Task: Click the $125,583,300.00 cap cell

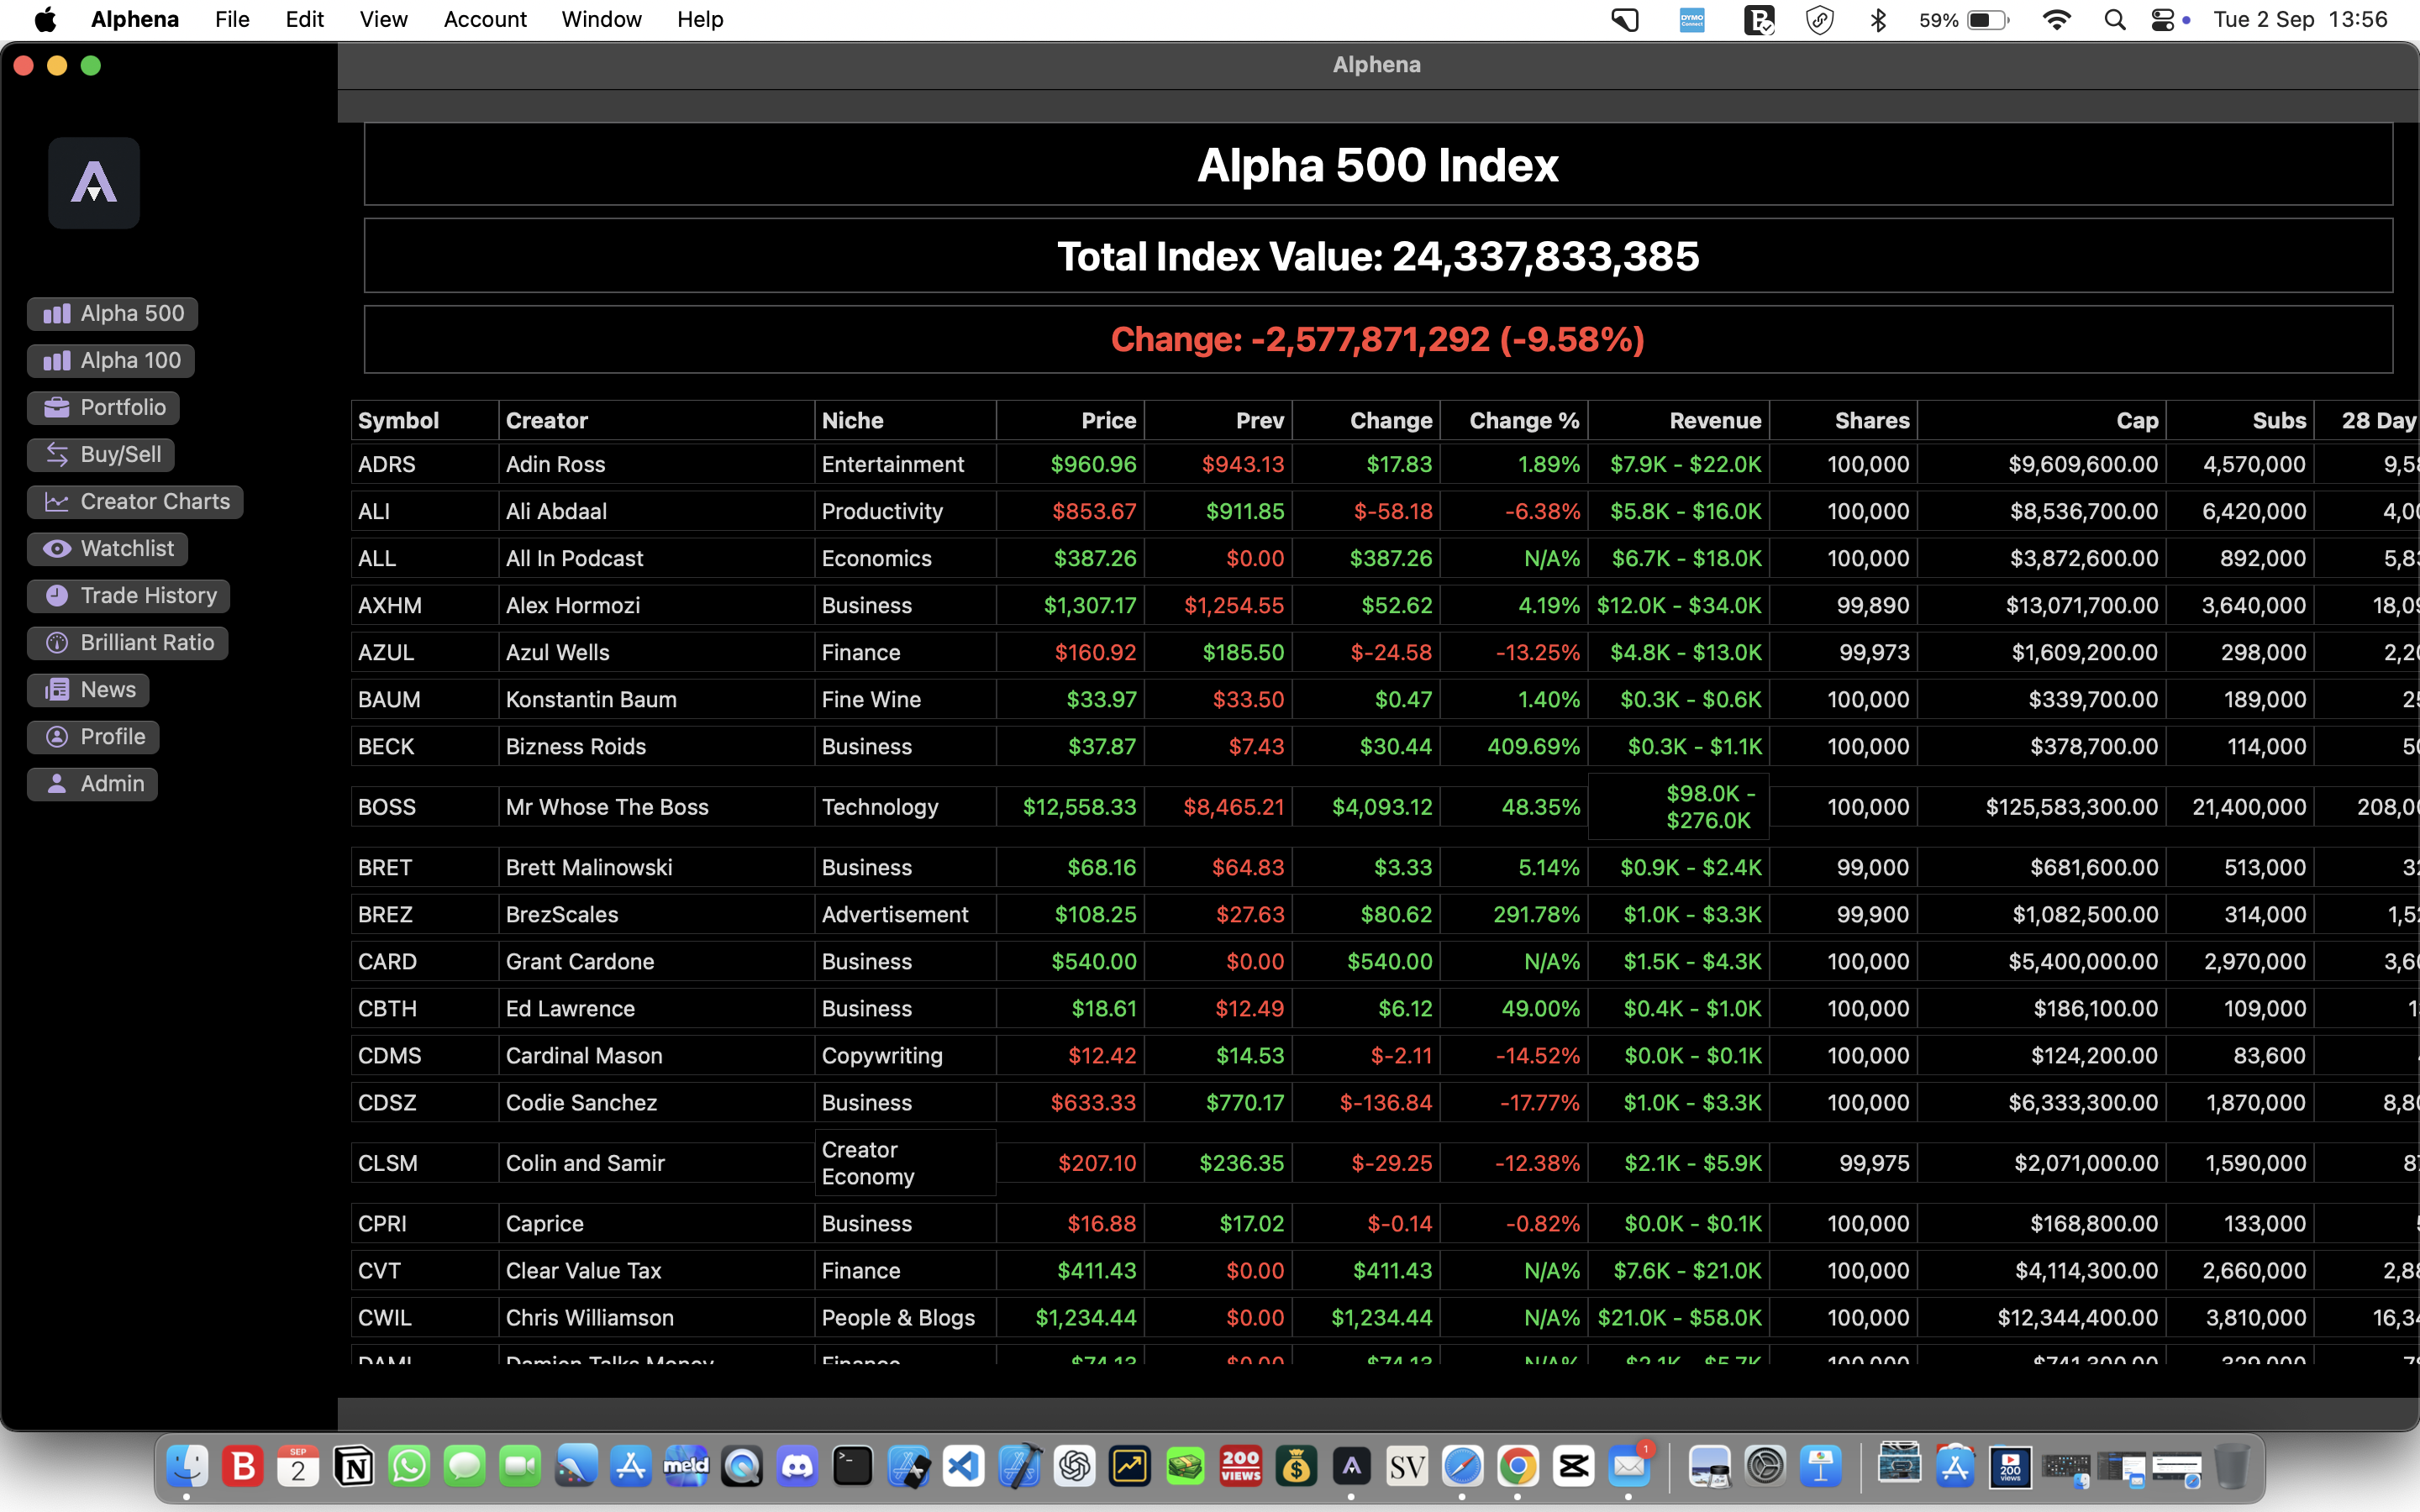Action: 2042,807
